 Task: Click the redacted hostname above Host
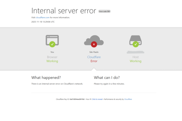pyautogui.click(x=136, y=52)
